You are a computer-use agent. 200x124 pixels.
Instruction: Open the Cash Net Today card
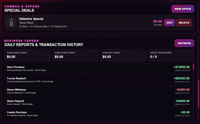(x=123, y=55)
